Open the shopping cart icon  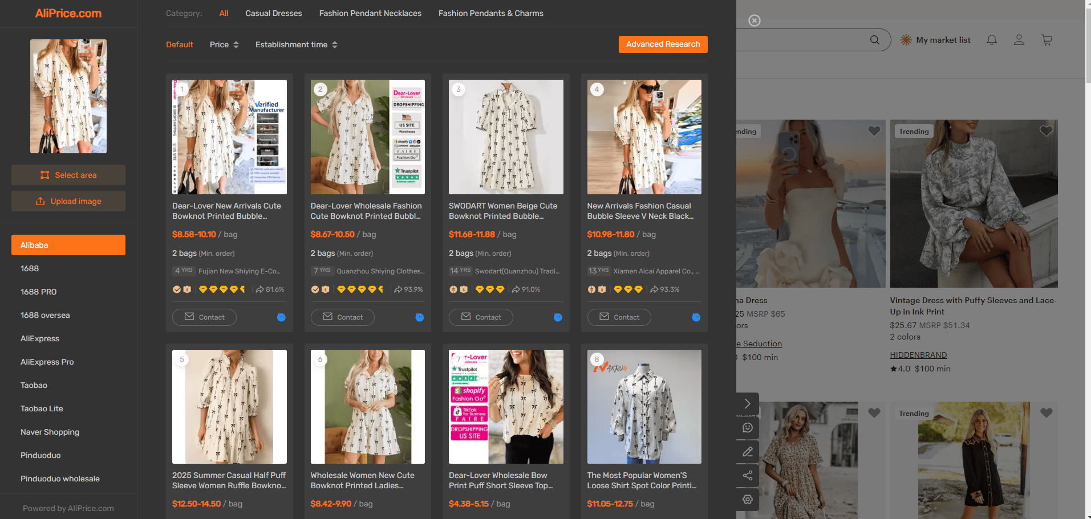(1047, 40)
